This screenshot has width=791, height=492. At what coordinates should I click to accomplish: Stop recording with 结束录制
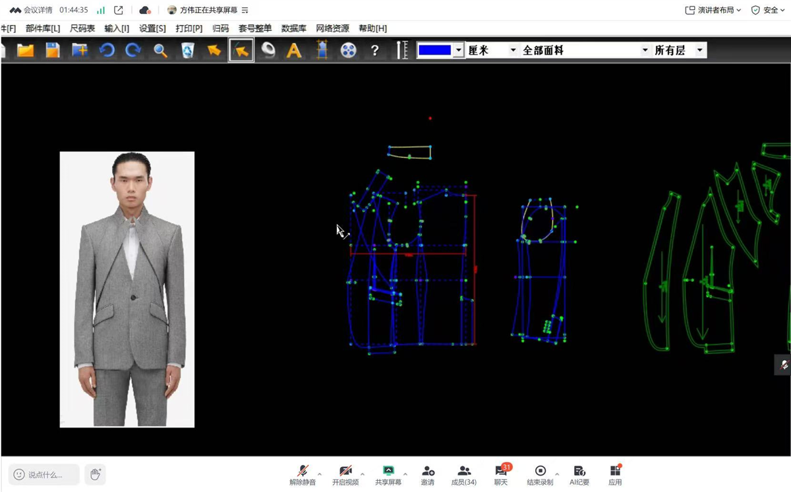[x=540, y=475]
